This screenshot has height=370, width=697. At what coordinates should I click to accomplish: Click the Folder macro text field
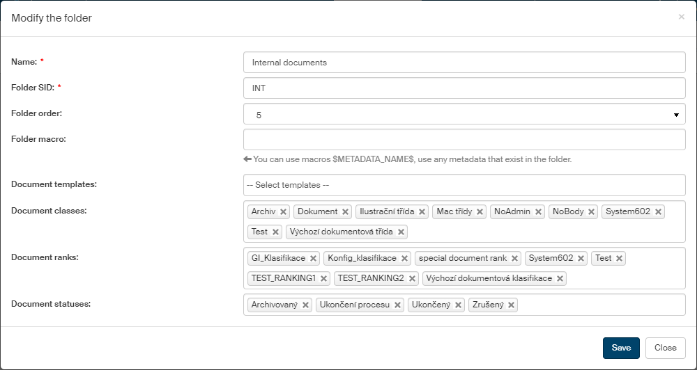point(464,140)
